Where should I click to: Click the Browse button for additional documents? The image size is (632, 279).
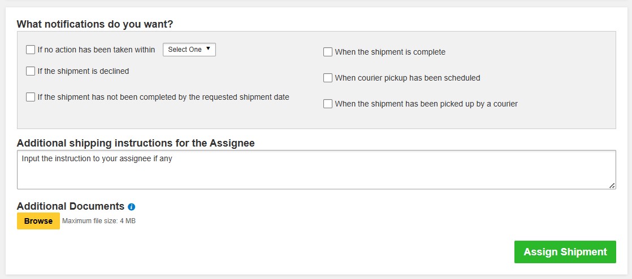coord(38,221)
